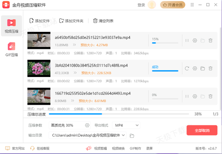Click 添加文件 to add files
This screenshot has width=222, height=154.
pos(39,21)
